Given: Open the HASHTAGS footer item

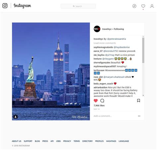Looking at the screenshot, I should (x=111, y=141).
